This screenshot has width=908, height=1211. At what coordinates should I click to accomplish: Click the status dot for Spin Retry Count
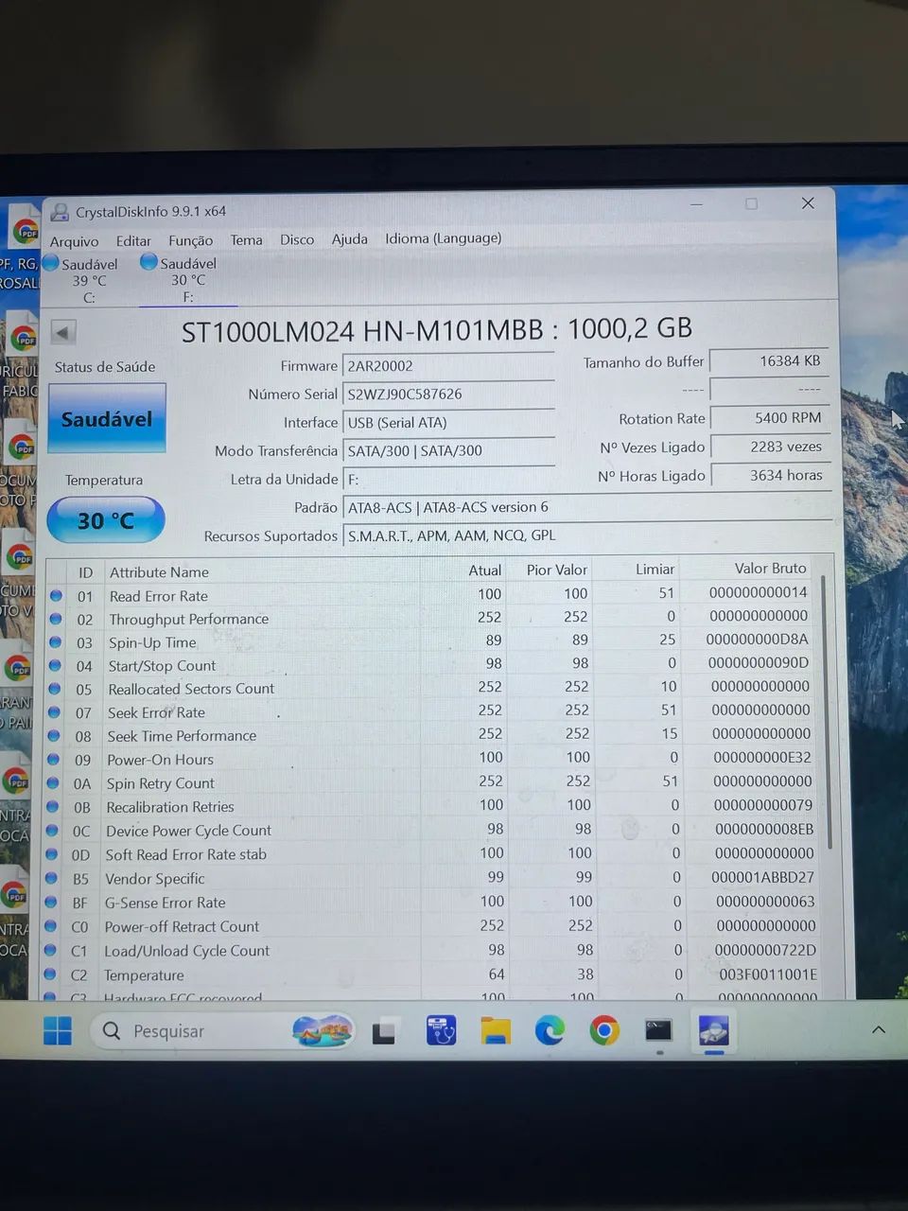point(53,782)
